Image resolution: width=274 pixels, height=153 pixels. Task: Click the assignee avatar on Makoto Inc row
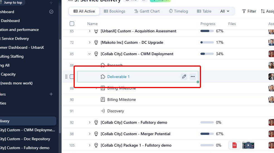pyautogui.click(x=271, y=42)
